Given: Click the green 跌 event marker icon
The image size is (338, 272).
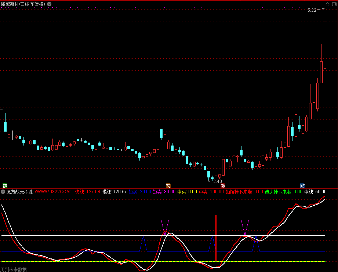Looking at the screenshot, I should tap(5, 185).
